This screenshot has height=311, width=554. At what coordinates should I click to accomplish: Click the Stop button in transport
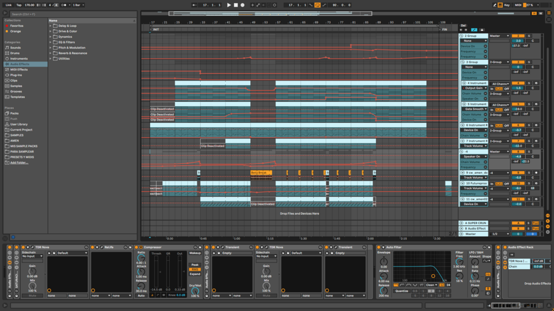pyautogui.click(x=236, y=5)
